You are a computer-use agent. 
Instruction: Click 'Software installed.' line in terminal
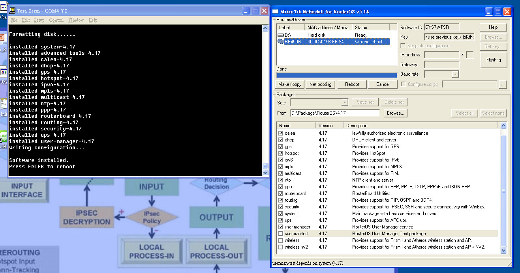point(39,160)
